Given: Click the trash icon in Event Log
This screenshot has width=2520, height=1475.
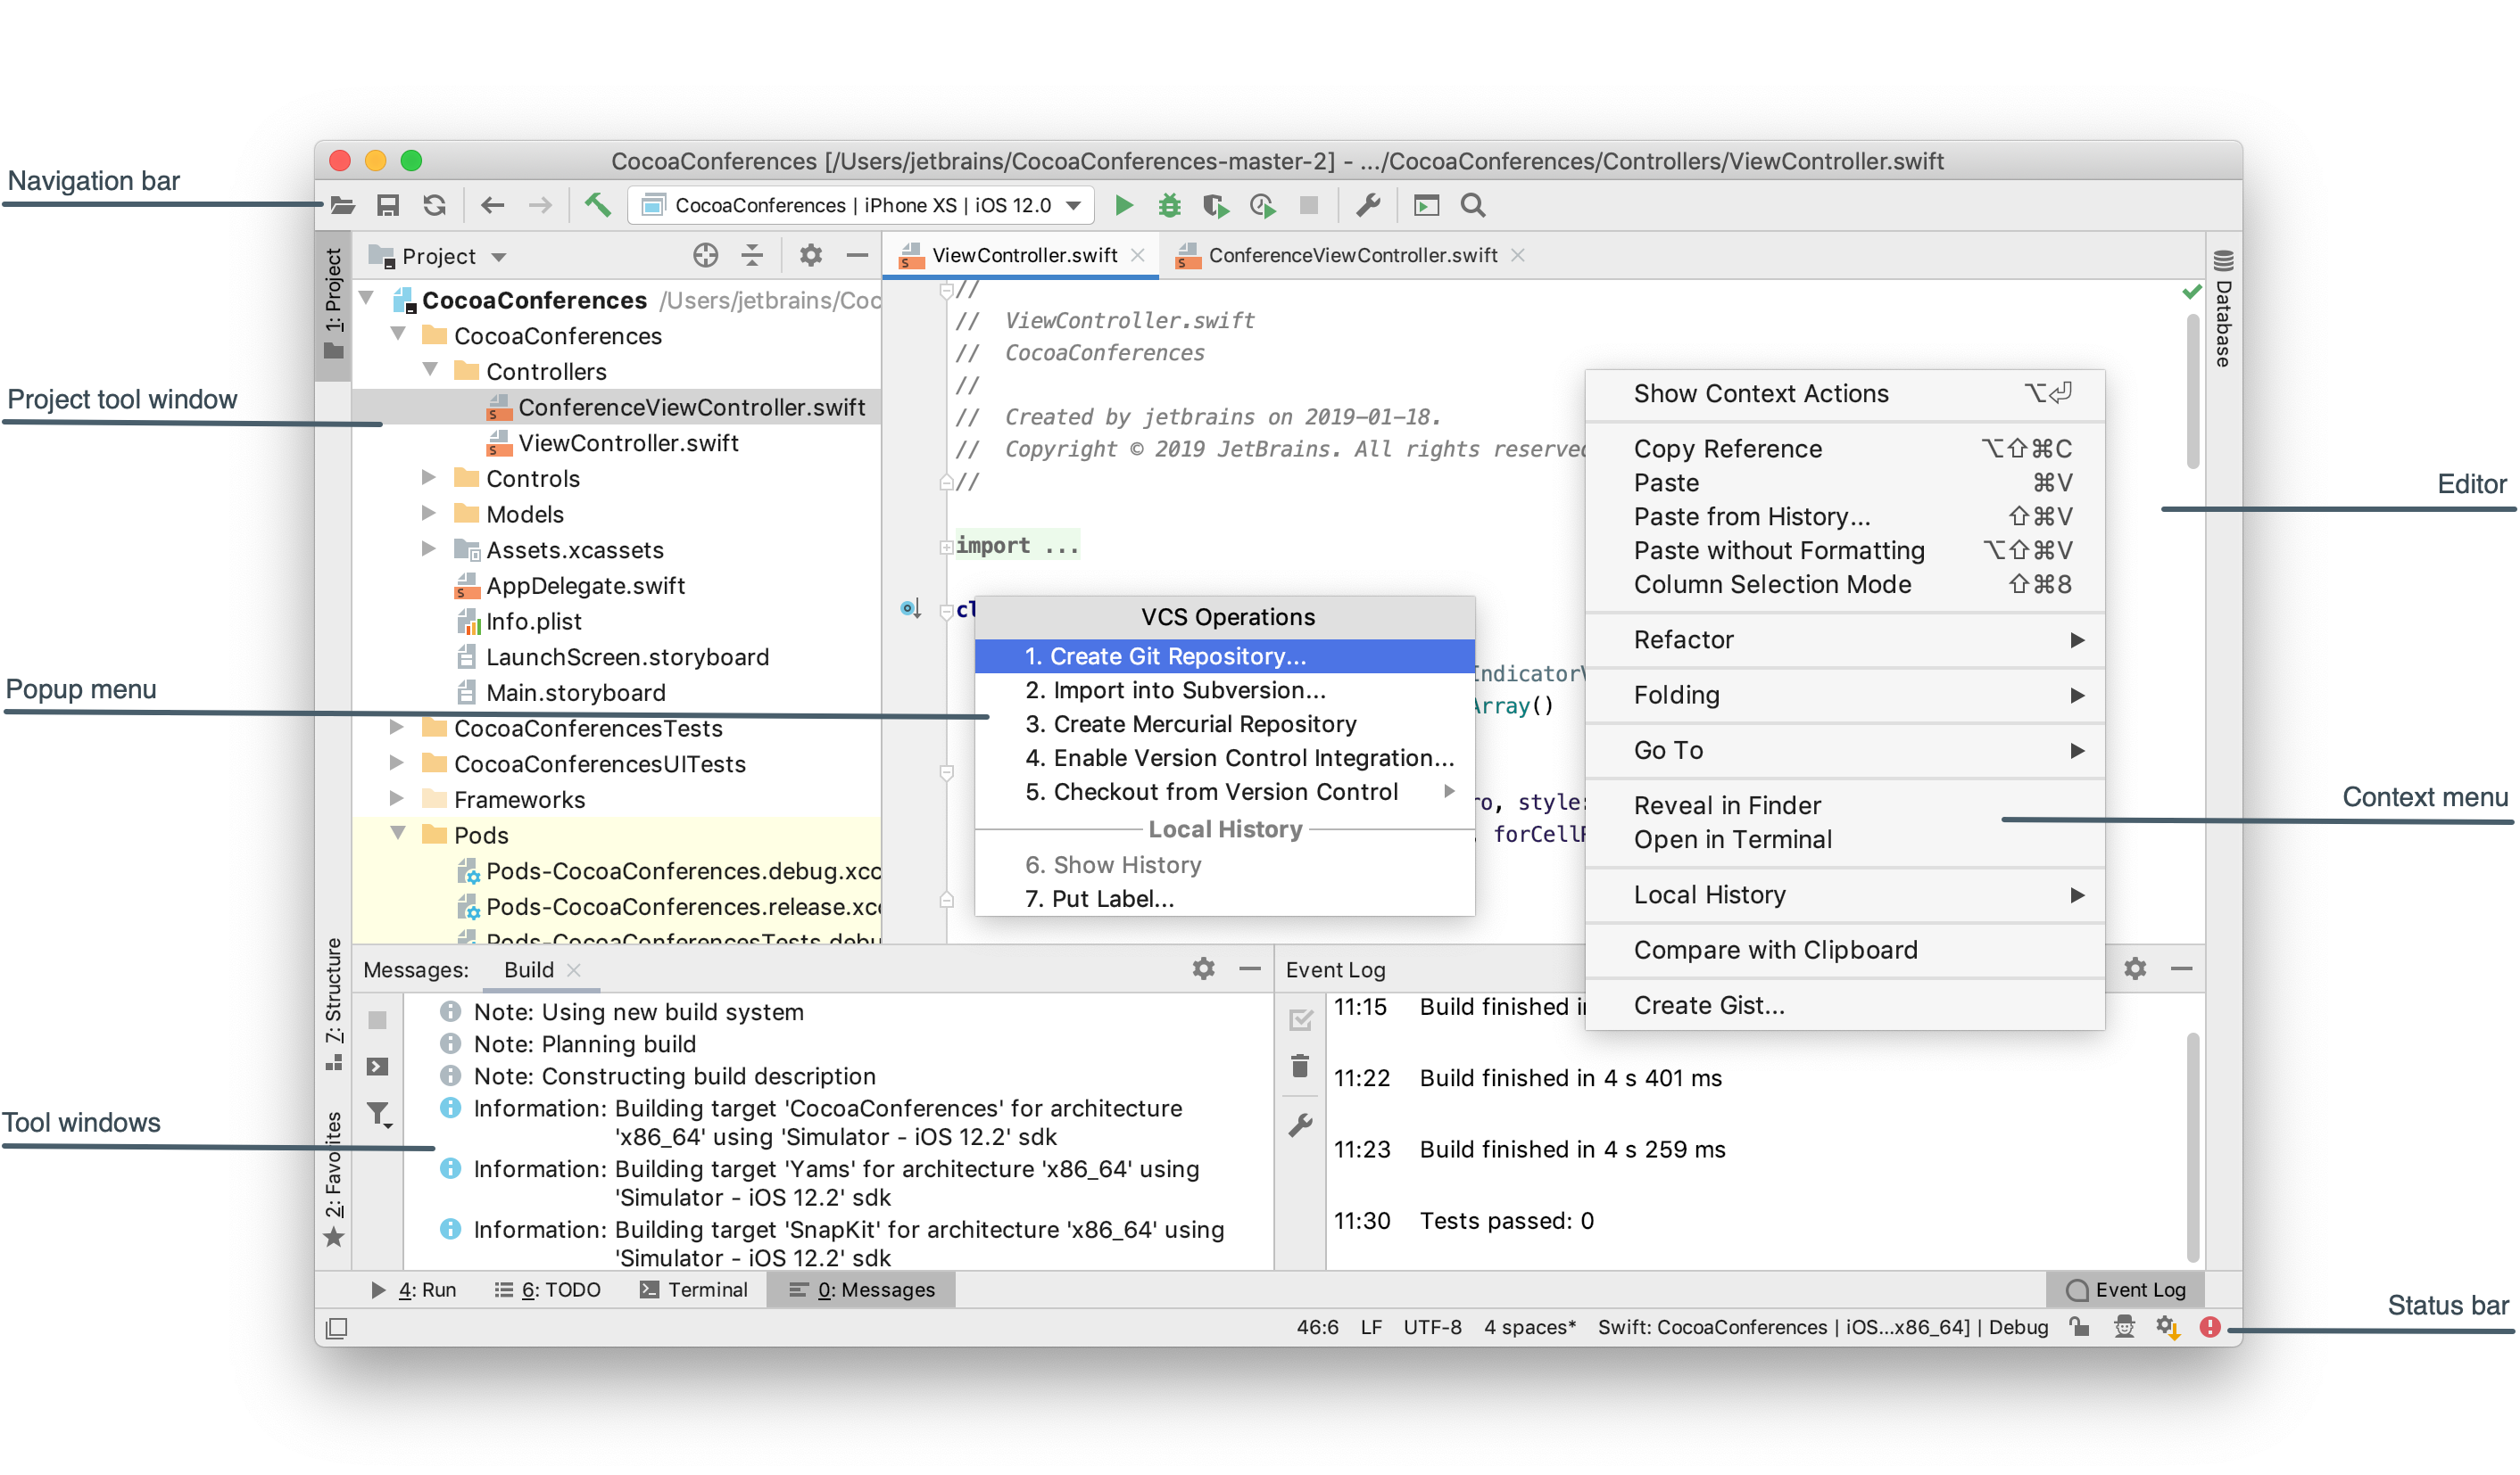Looking at the screenshot, I should (x=1300, y=1067).
